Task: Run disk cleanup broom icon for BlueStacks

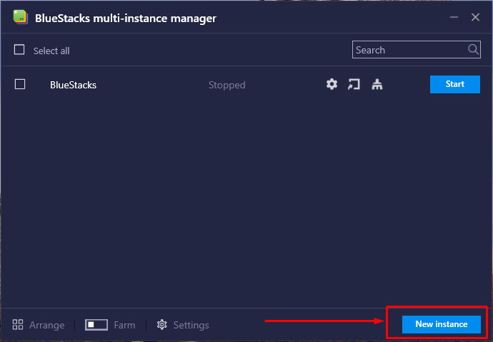Action: tap(377, 84)
